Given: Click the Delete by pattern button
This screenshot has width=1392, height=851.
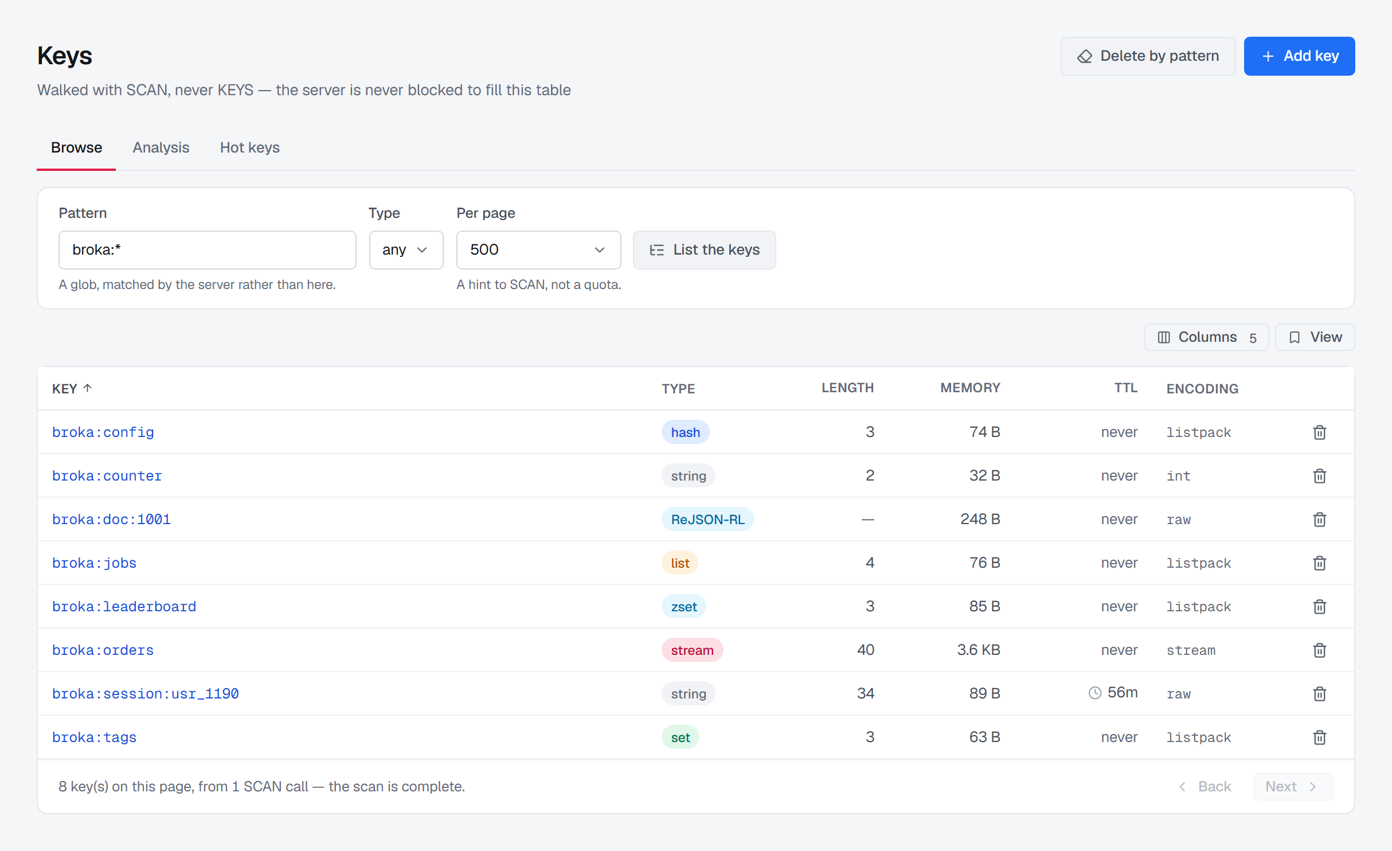Looking at the screenshot, I should (1148, 56).
